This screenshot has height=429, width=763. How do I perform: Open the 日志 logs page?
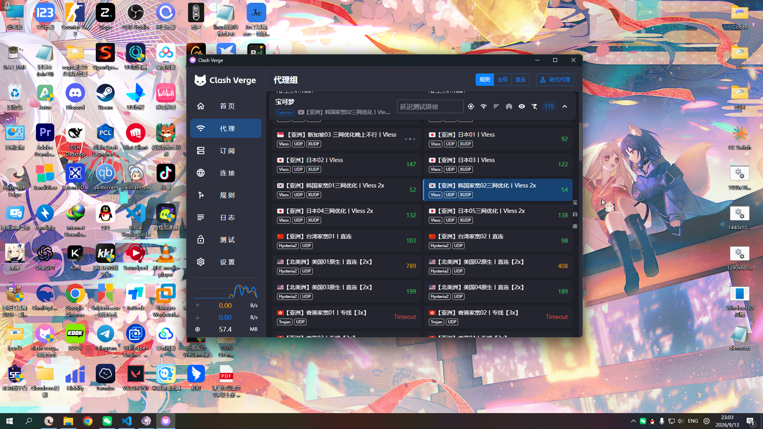(226, 217)
